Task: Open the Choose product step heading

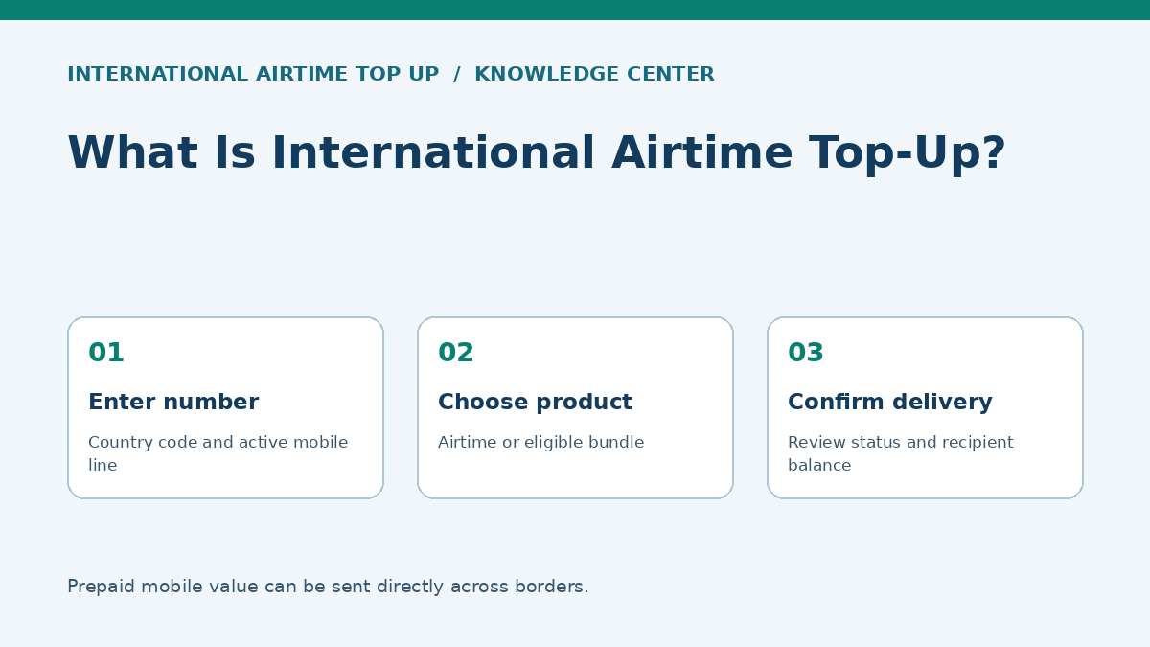Action: pyautogui.click(x=535, y=403)
